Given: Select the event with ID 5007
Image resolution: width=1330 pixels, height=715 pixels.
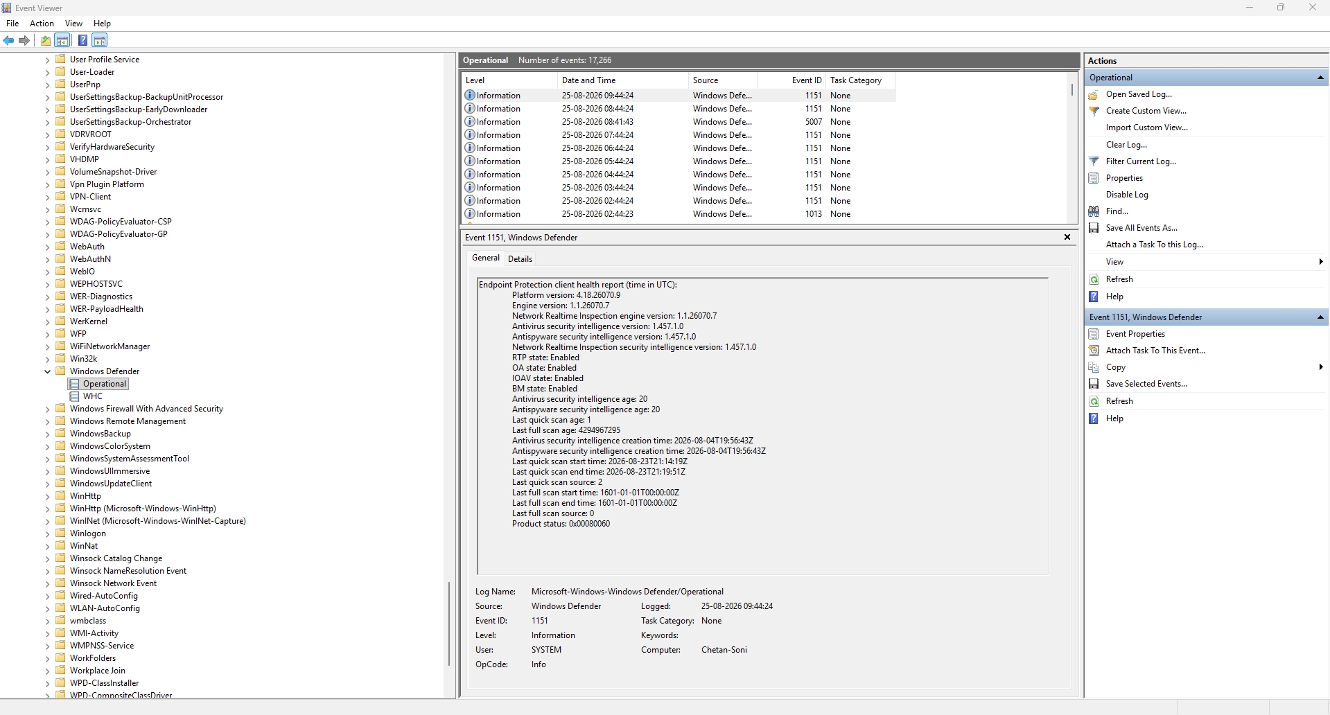Looking at the screenshot, I should click(679, 122).
